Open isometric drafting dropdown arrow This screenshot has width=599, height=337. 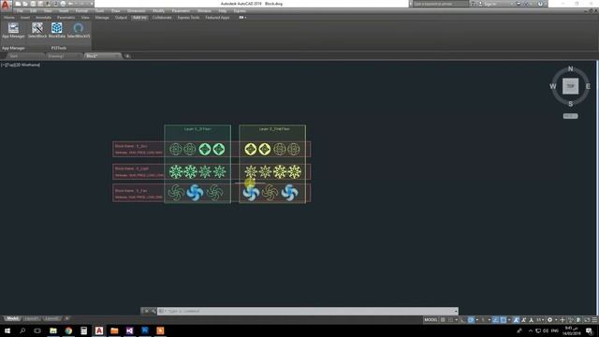(489, 320)
